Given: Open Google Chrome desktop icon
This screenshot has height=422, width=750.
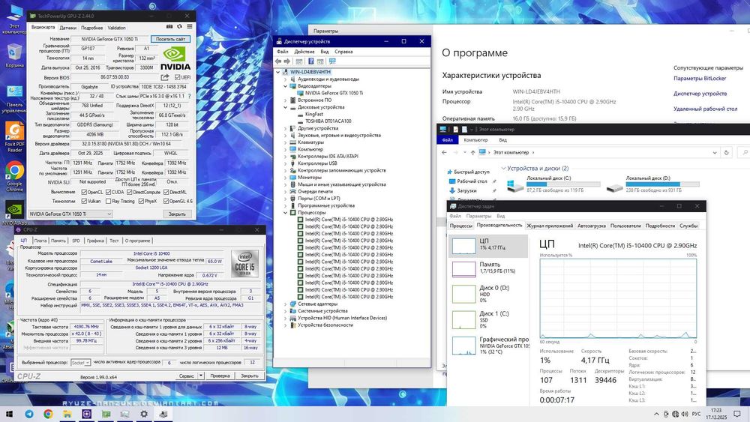Looking at the screenshot, I should (x=14, y=176).
